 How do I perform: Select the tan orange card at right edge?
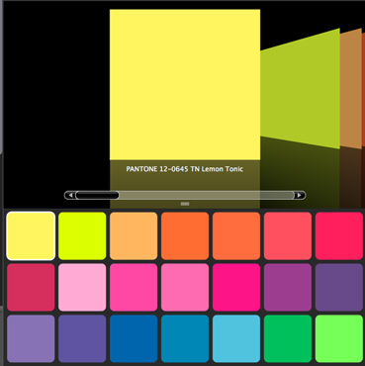pyautogui.click(x=351, y=88)
